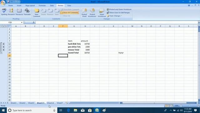Switch to the Page Layout tab
This screenshot has height=113, width=200.
(x=30, y=6)
